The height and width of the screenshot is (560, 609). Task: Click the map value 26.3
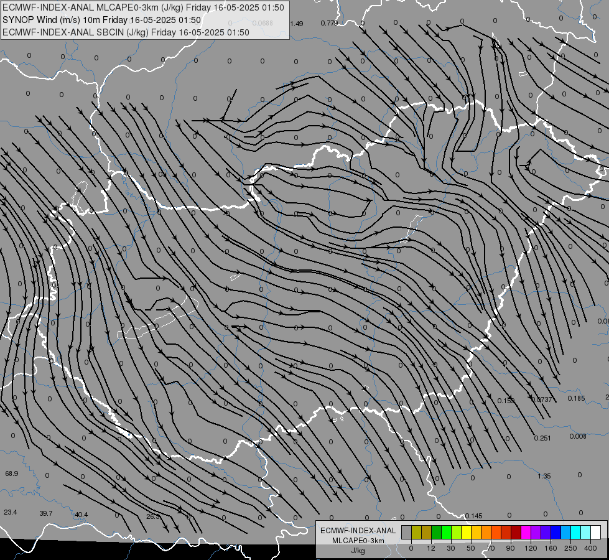click(153, 516)
